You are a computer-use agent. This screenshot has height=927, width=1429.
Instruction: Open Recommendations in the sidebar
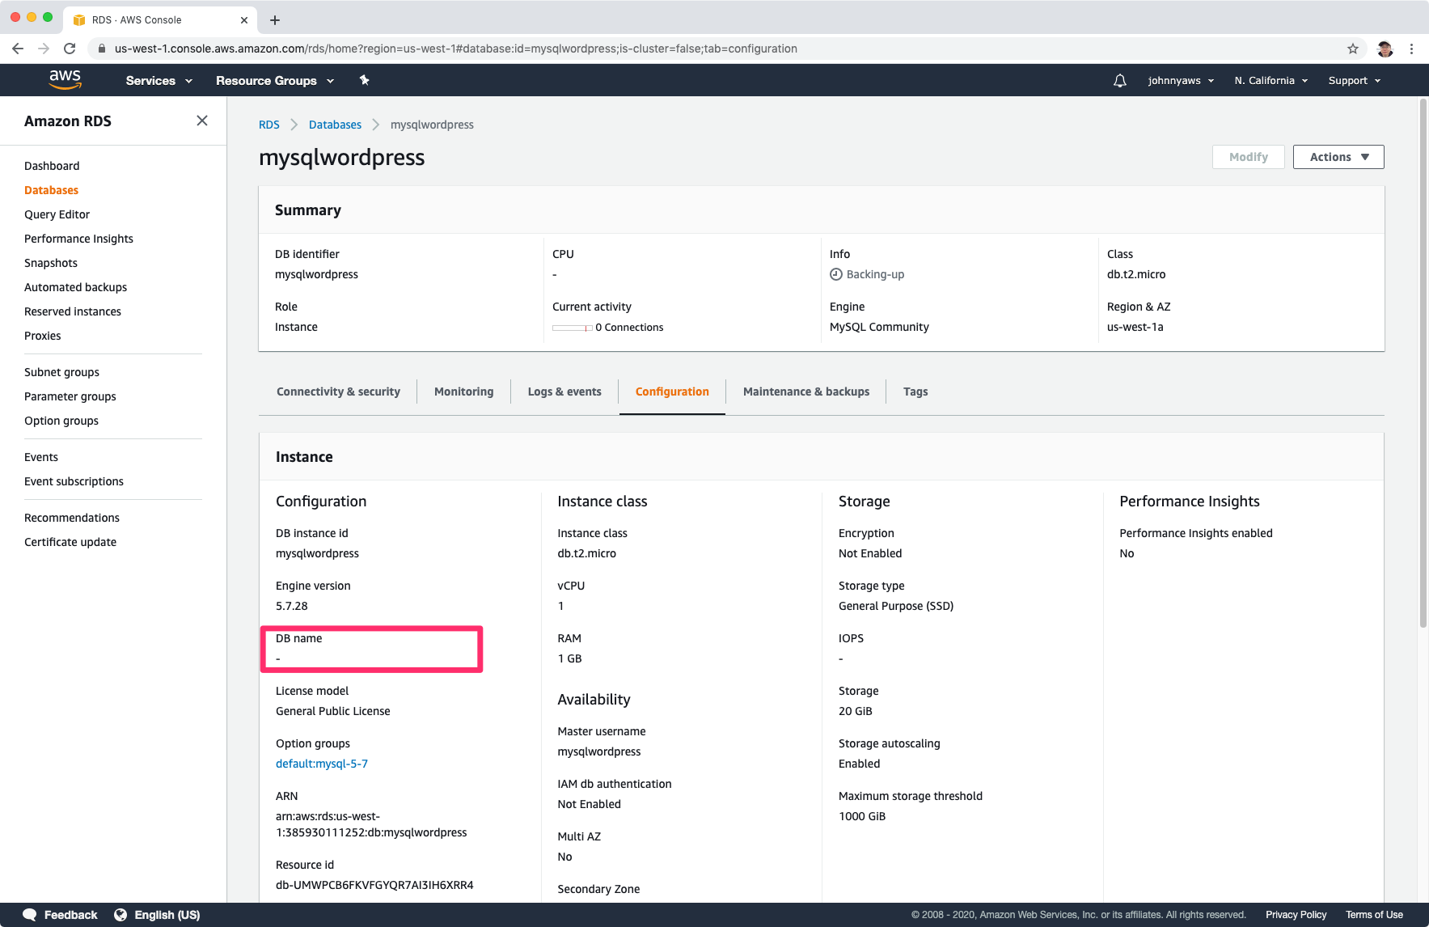coord(72,518)
